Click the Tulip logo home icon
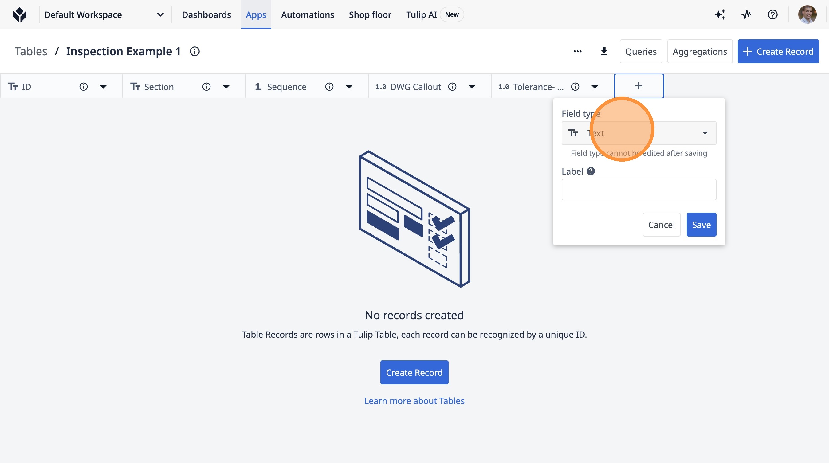 (20, 14)
